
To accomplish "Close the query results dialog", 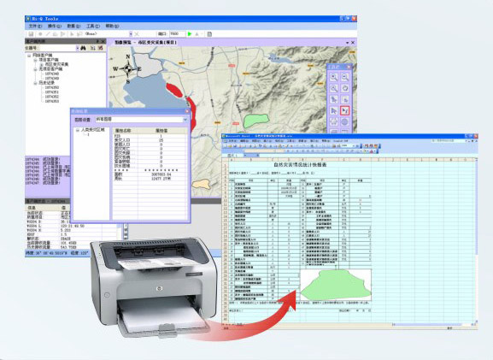I will pos(187,111).
